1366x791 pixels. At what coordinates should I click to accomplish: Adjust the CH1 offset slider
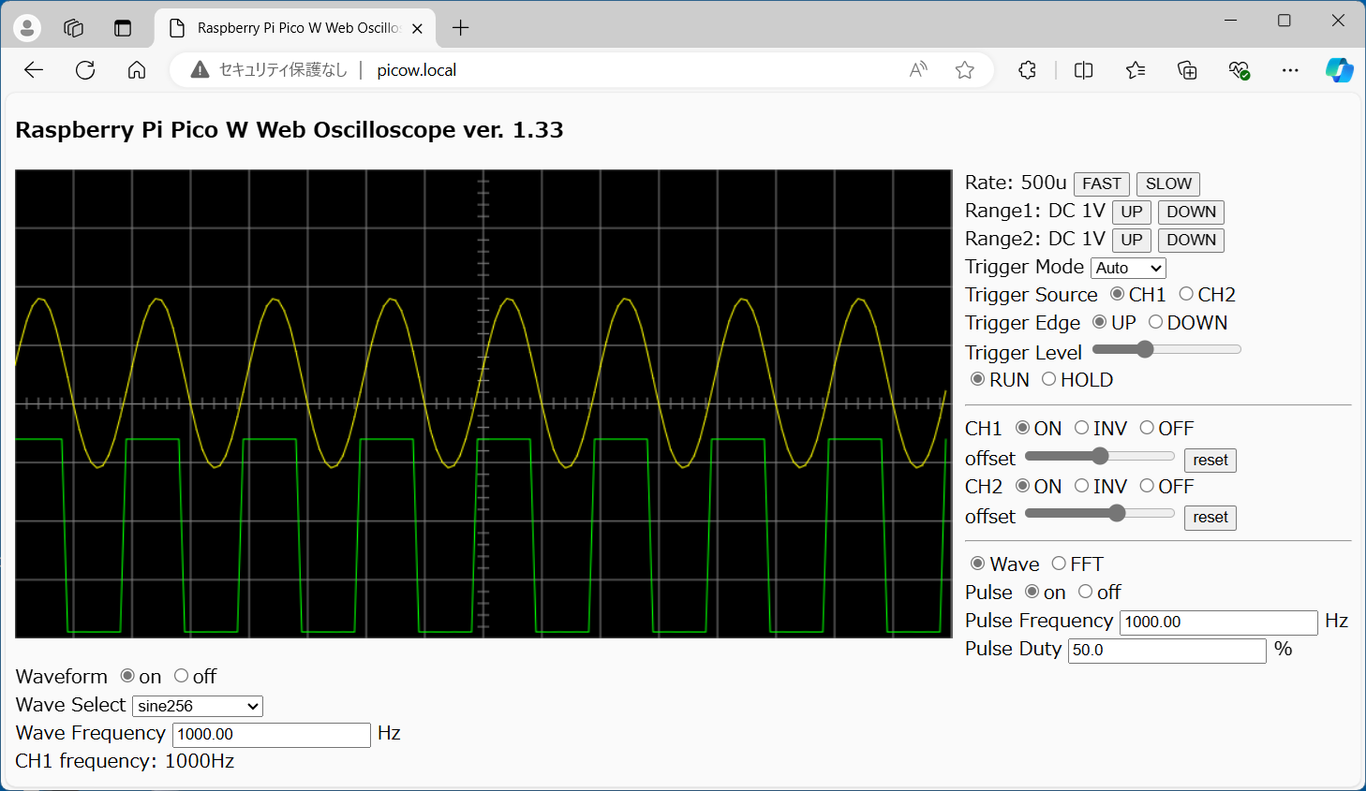point(1100,456)
